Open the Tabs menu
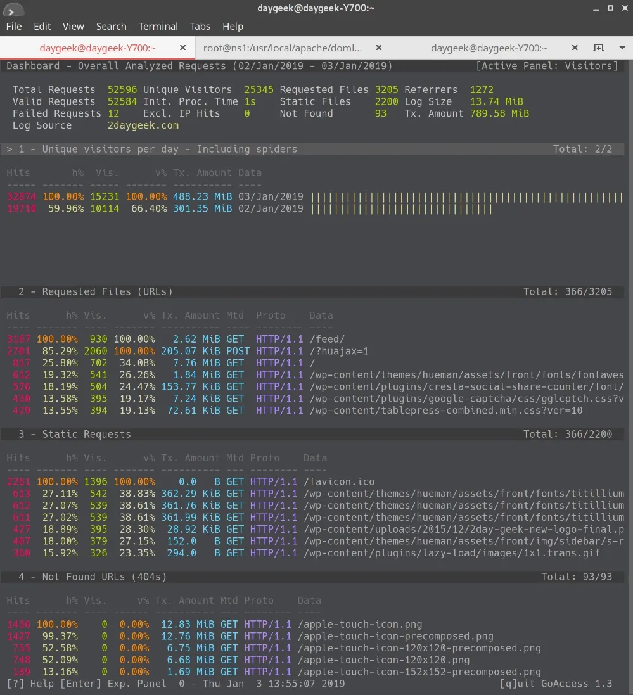 click(200, 27)
